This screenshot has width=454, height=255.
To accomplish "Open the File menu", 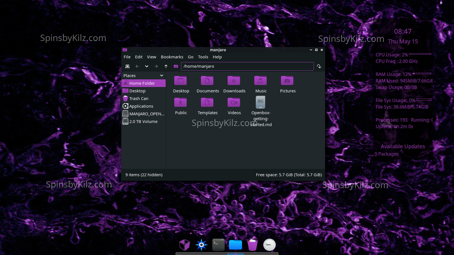I will click(127, 57).
